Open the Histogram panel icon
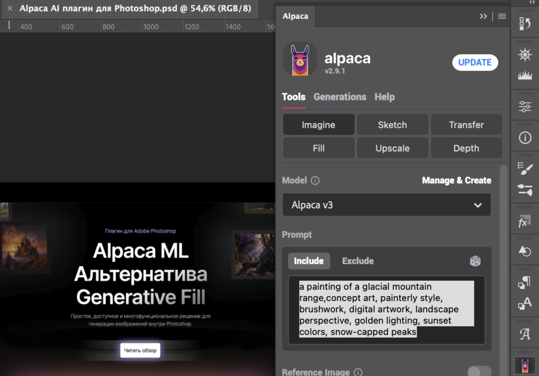Image resolution: width=539 pixels, height=376 pixels. coord(525,75)
